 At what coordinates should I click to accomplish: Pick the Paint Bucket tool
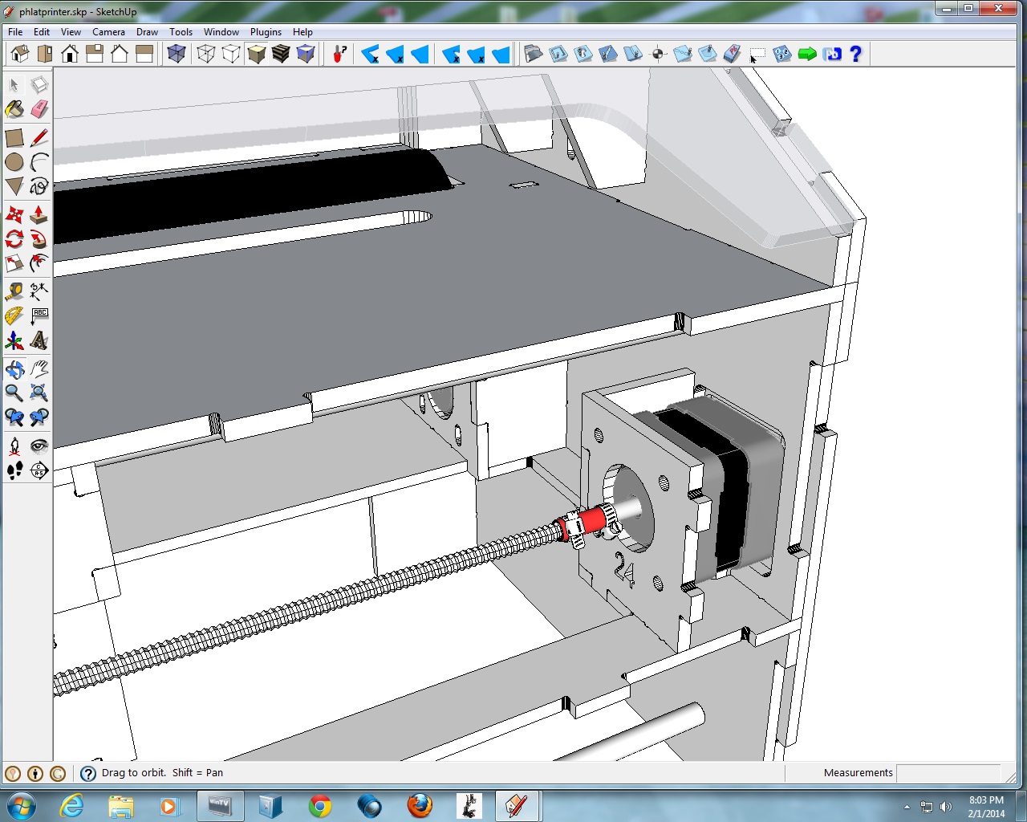pos(14,109)
